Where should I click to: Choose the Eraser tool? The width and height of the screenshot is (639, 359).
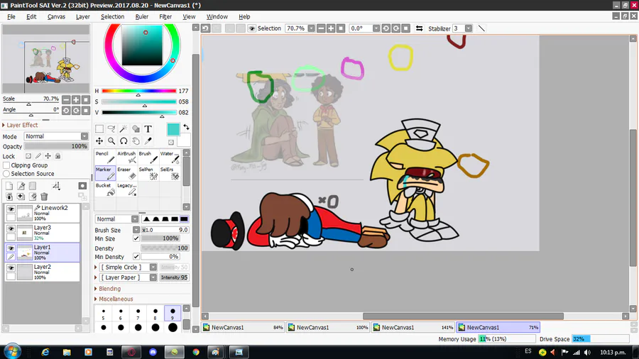pos(126,173)
